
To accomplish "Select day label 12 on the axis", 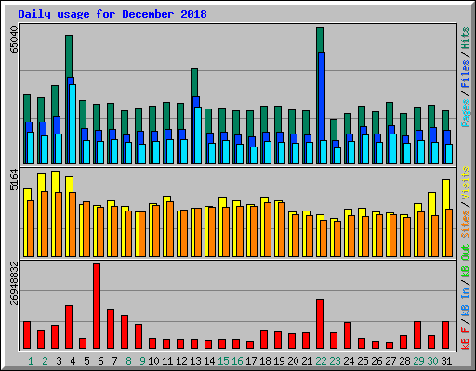I will pos(181,361).
